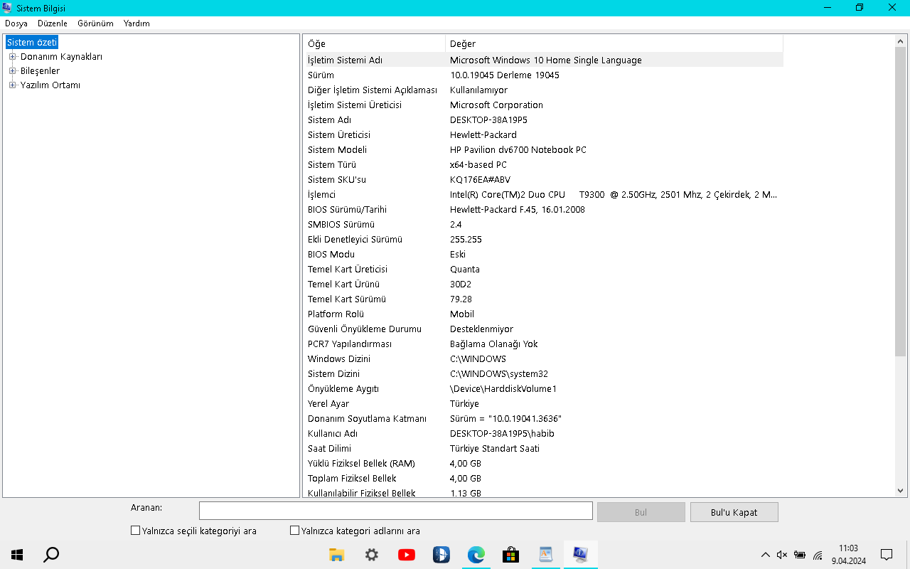Open the Düzenle menu

pos(53,23)
